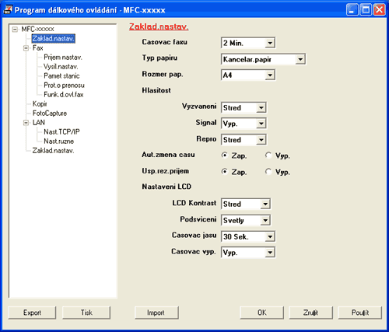
Task: Collapse the LAN tree branch
Action: click(26, 123)
